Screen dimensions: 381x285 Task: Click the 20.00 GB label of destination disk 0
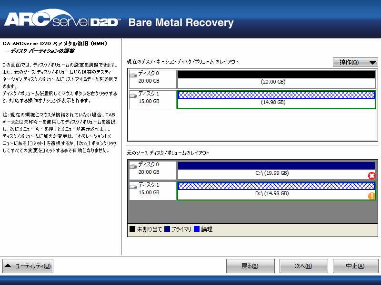click(149, 81)
